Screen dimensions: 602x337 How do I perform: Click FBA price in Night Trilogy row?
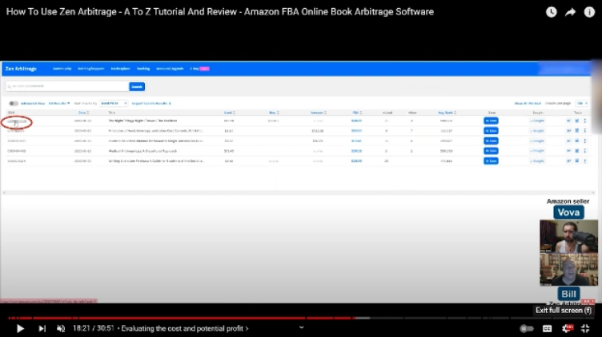click(x=357, y=121)
